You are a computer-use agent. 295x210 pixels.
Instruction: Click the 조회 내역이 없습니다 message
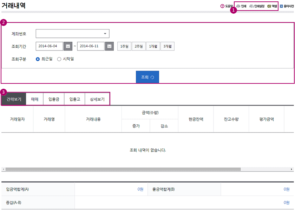[148, 150]
